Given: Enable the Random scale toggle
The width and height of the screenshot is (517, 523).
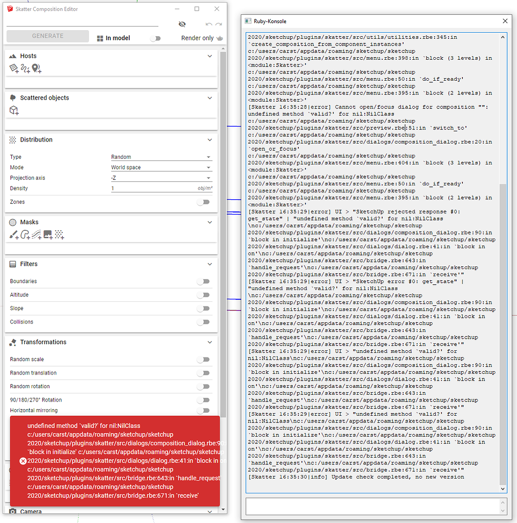Looking at the screenshot, I should pos(204,359).
